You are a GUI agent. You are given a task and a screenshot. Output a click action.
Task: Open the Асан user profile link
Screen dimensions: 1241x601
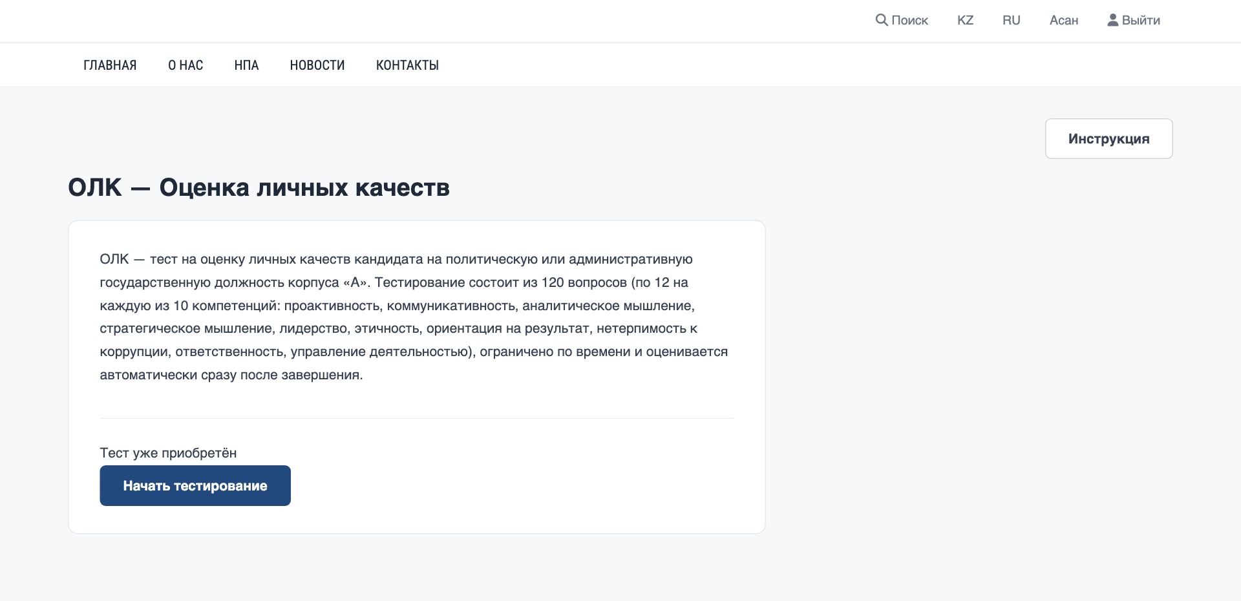click(1064, 20)
